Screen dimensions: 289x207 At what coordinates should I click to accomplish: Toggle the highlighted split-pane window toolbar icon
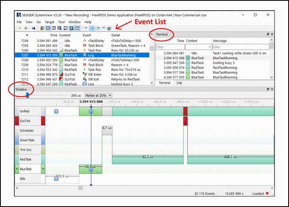(x=77, y=28)
